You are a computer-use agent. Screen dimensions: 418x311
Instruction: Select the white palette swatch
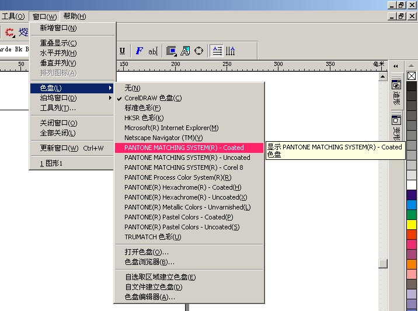[x=412, y=185]
